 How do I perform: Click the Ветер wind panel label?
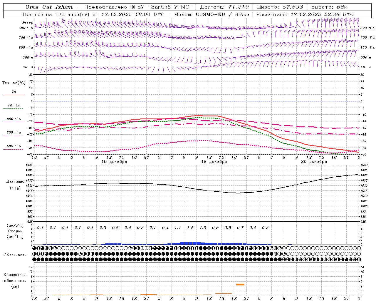point(27,22)
